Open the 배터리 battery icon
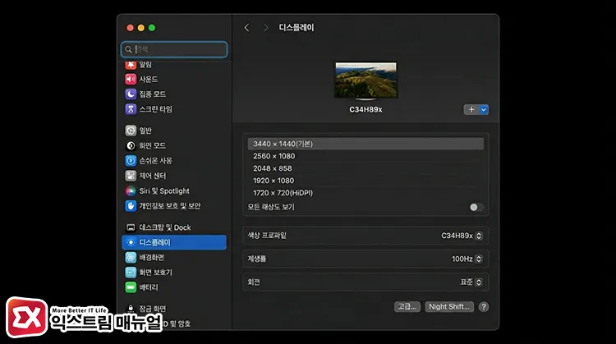Screen dimensions: 616x344 click(131, 287)
